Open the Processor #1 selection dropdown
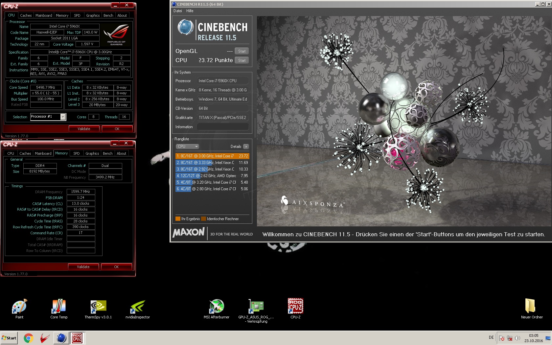 click(x=48, y=117)
